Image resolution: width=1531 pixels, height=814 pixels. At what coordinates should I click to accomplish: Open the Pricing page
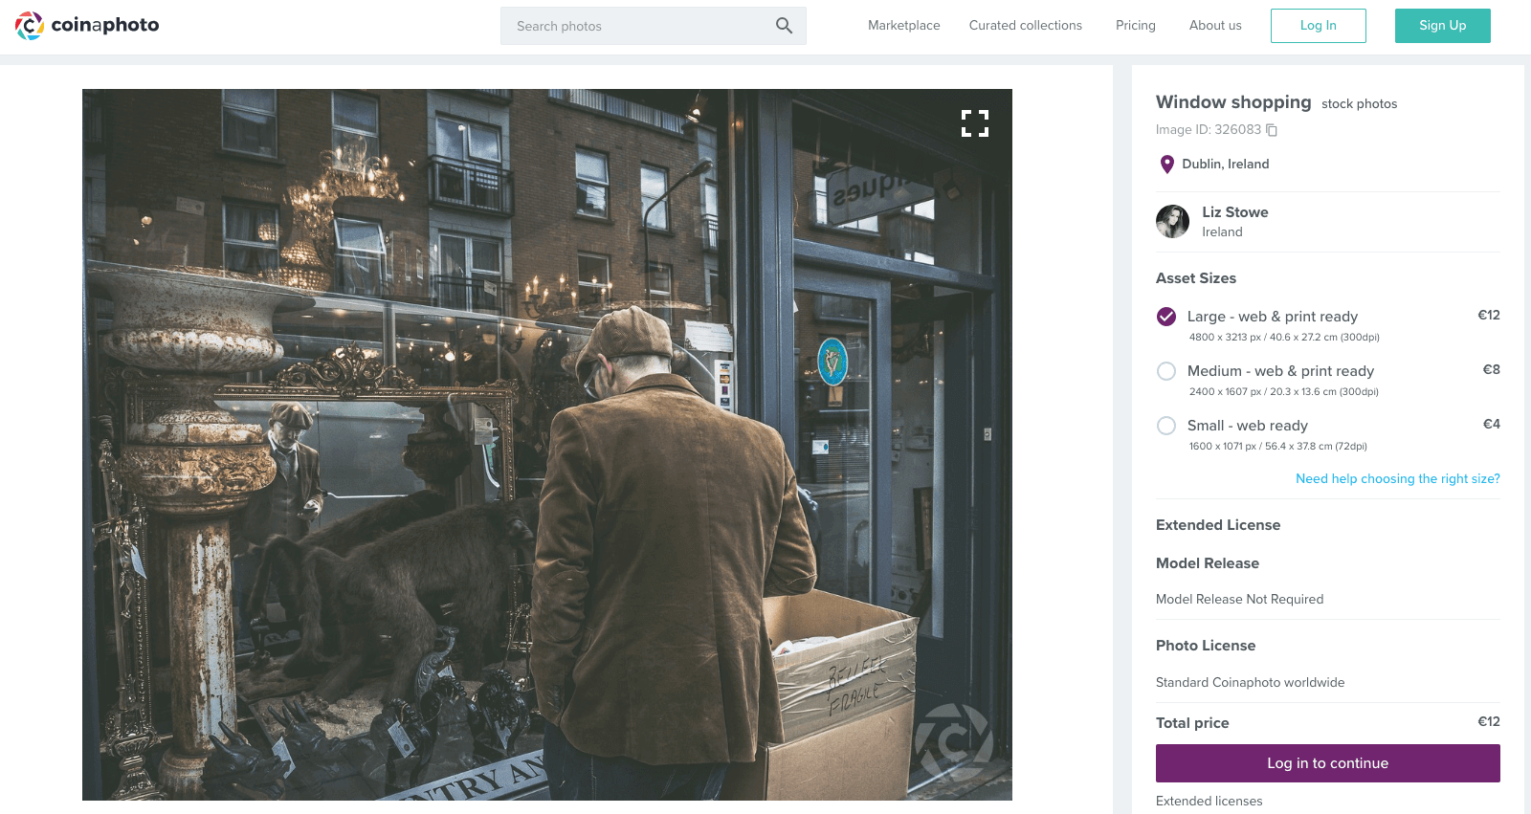[1135, 26]
